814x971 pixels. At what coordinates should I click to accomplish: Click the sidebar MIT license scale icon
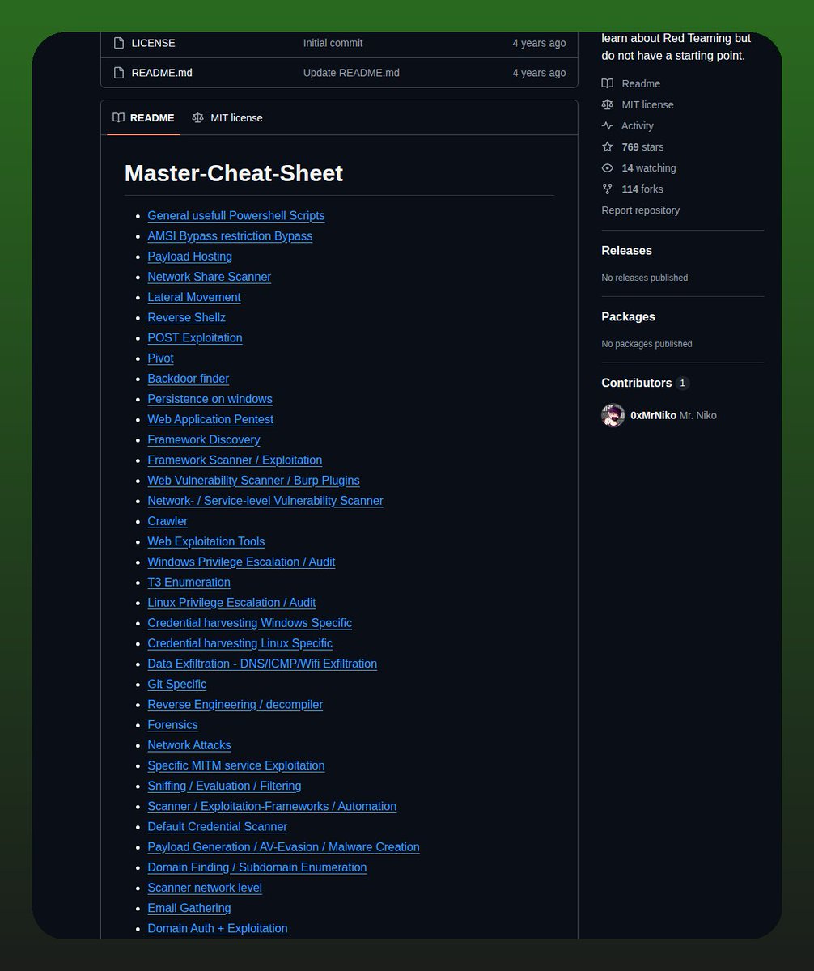(x=608, y=104)
